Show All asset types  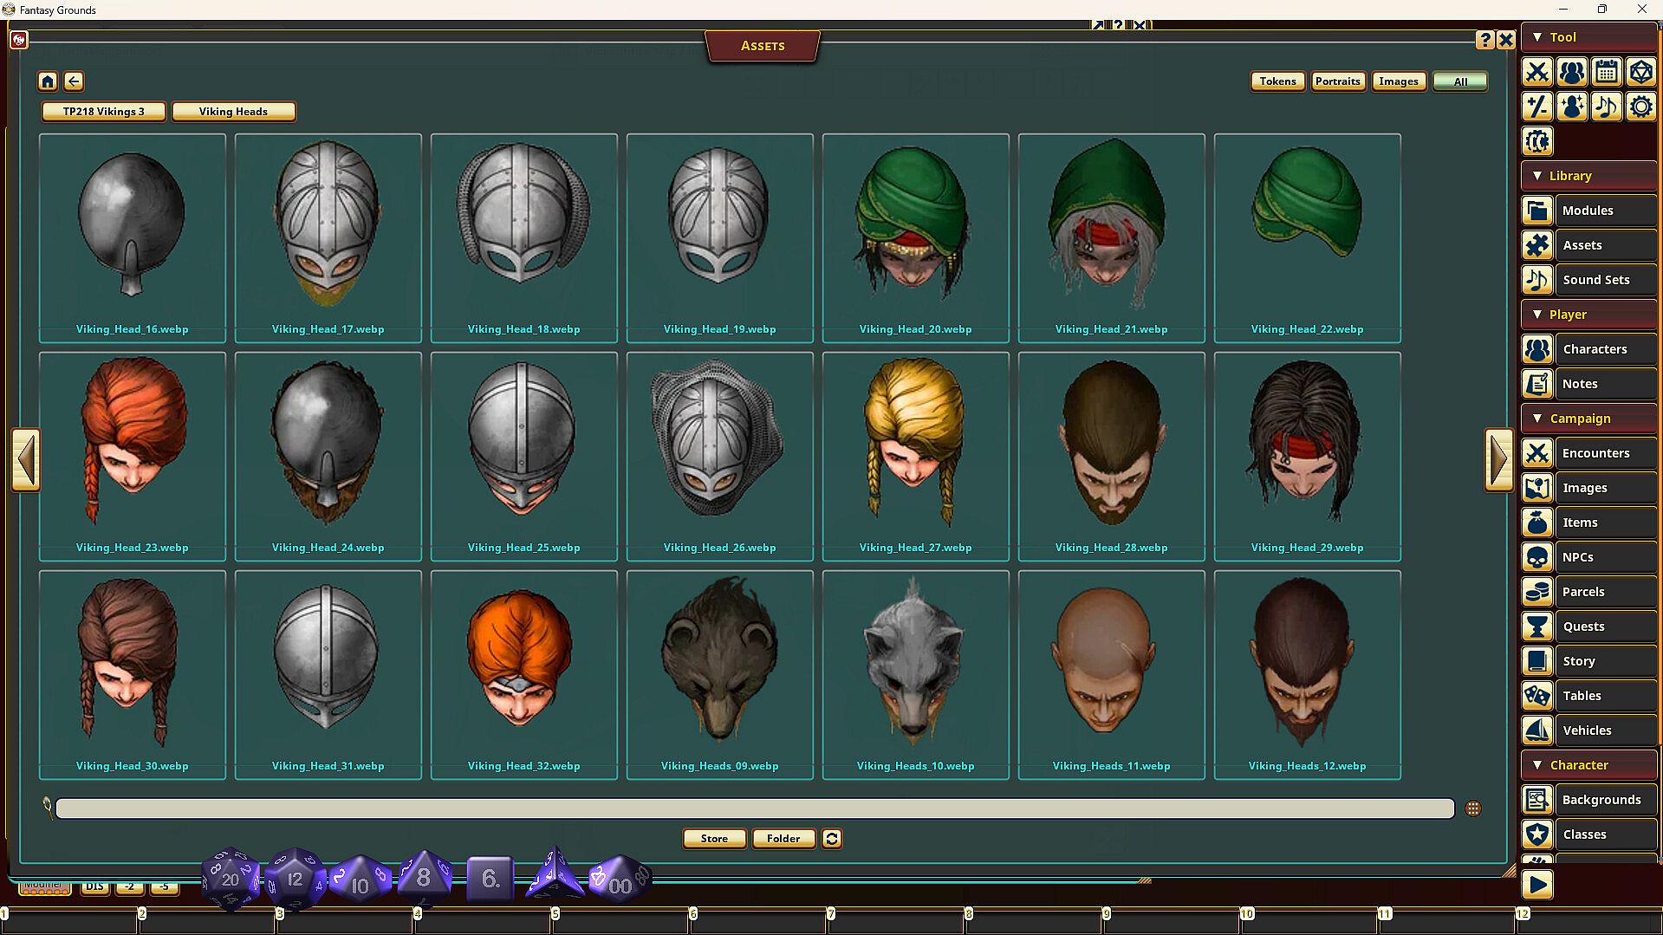tap(1460, 81)
